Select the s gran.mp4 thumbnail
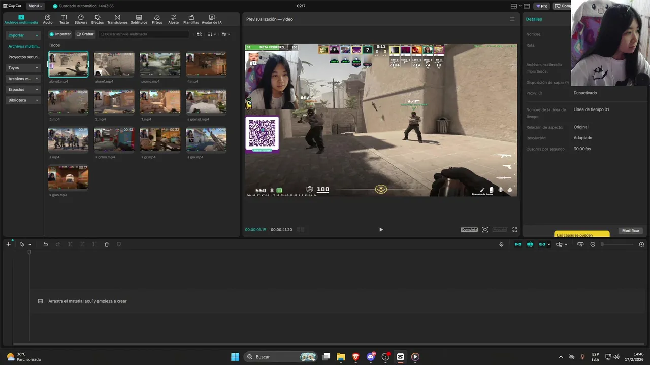 click(x=68, y=177)
